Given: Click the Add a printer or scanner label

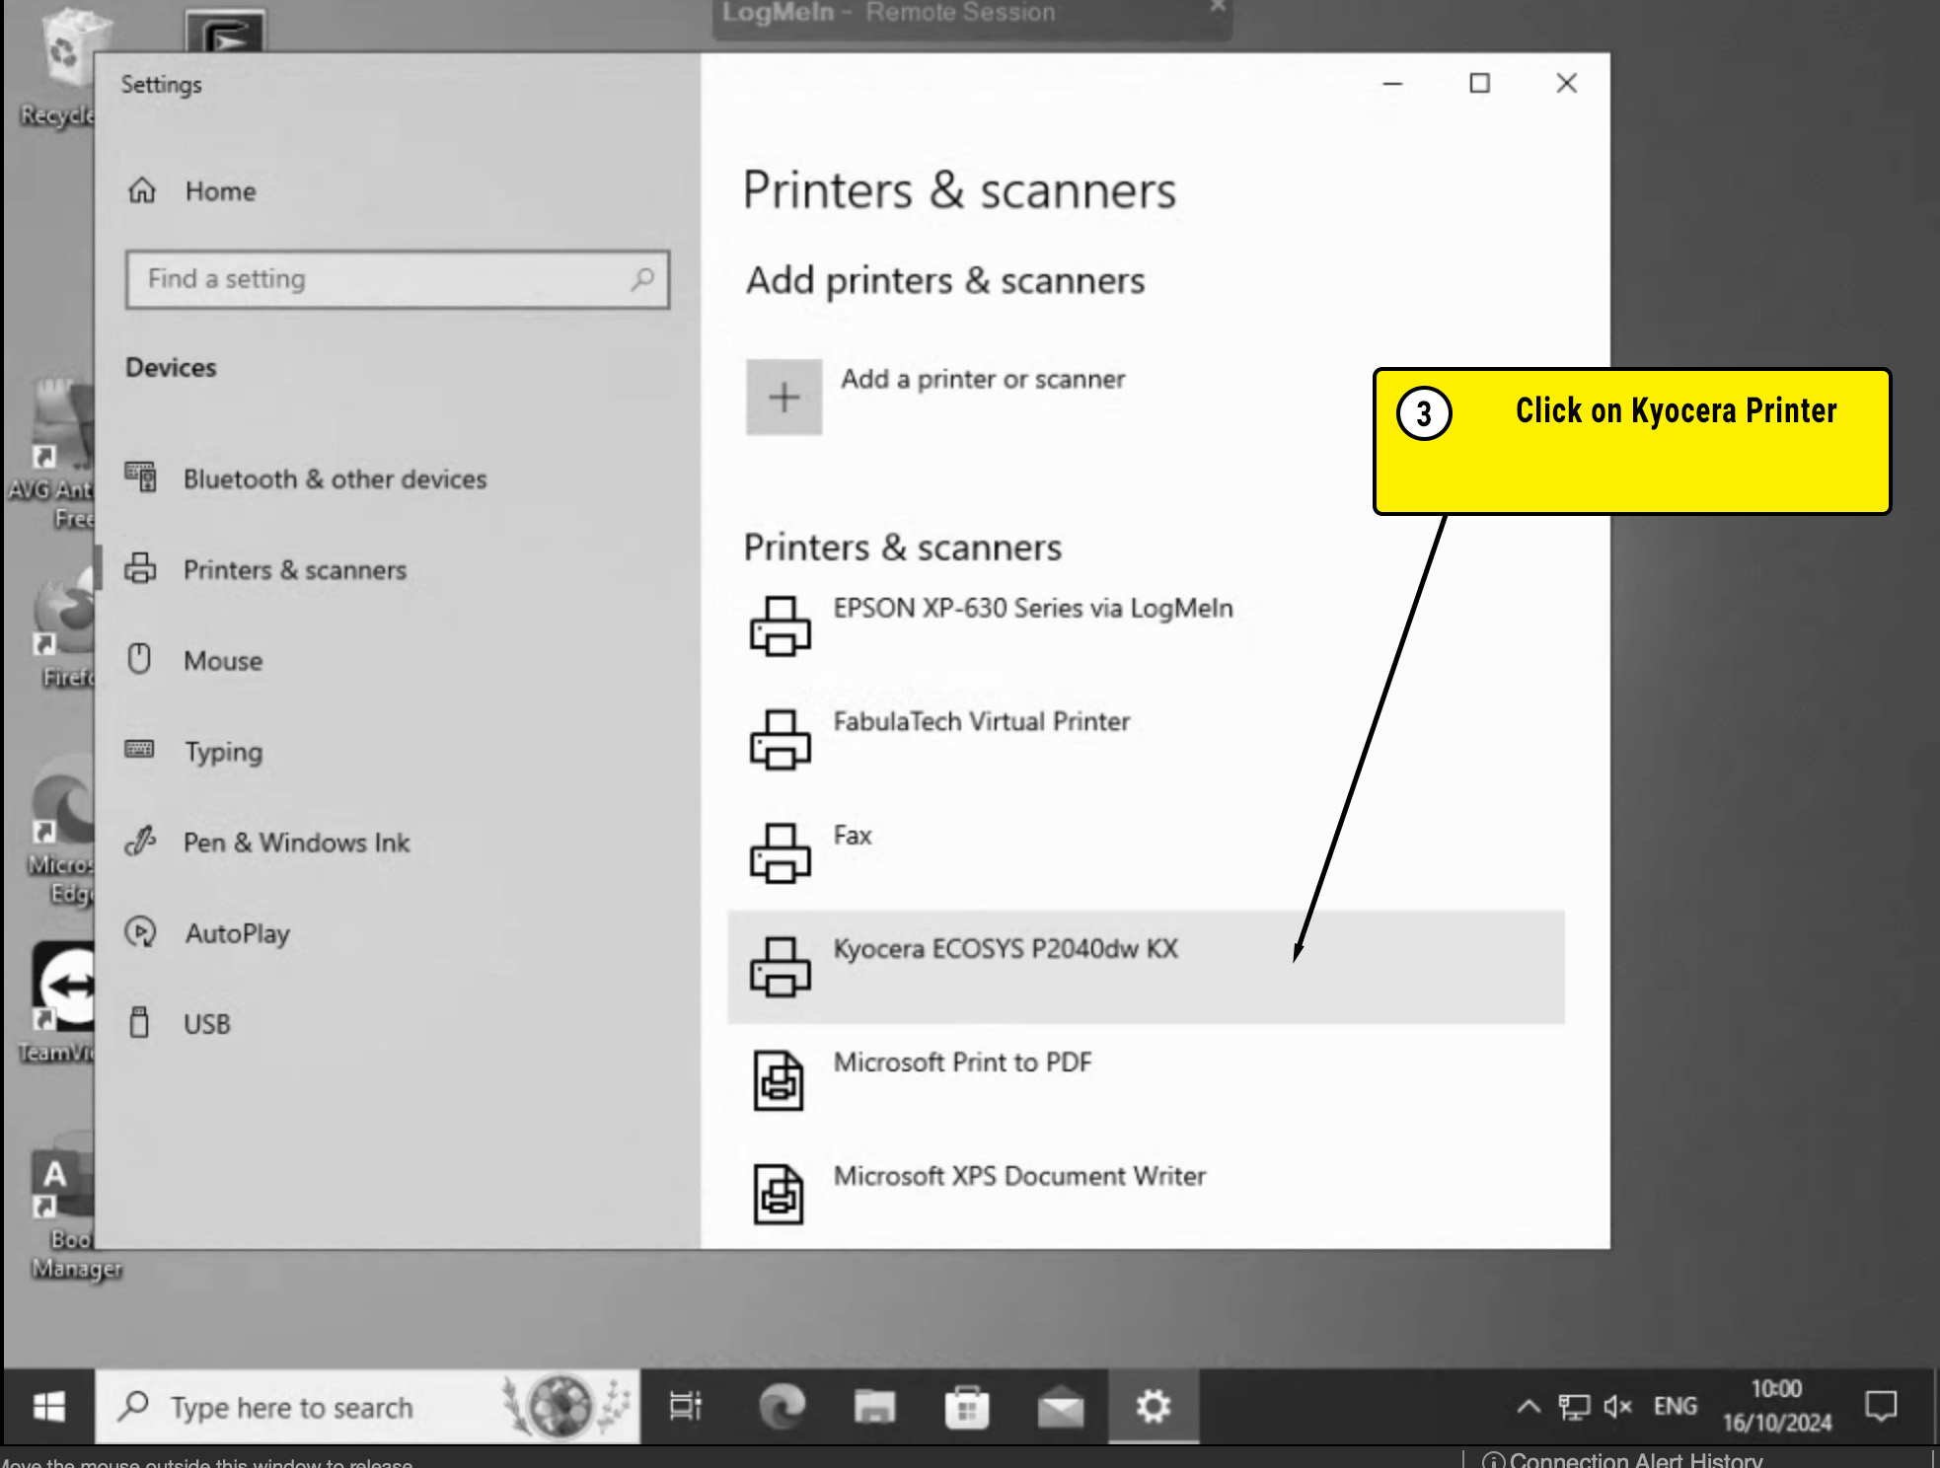Looking at the screenshot, I should pos(983,380).
